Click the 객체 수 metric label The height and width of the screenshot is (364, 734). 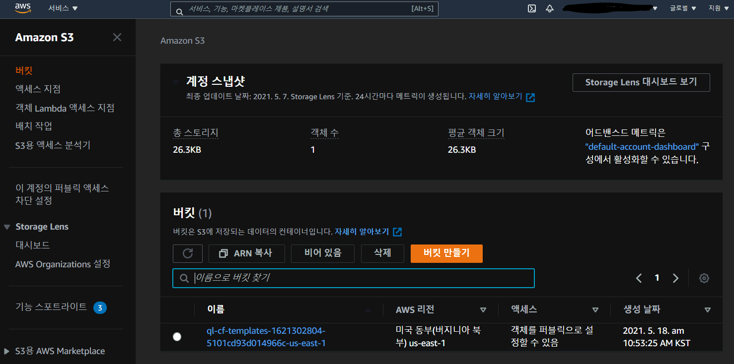coord(325,133)
